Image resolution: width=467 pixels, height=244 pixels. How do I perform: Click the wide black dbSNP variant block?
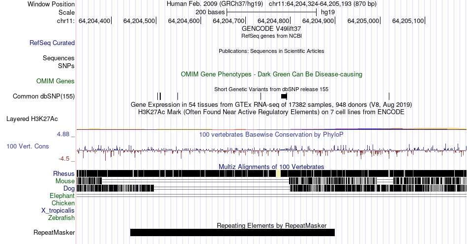284,96
